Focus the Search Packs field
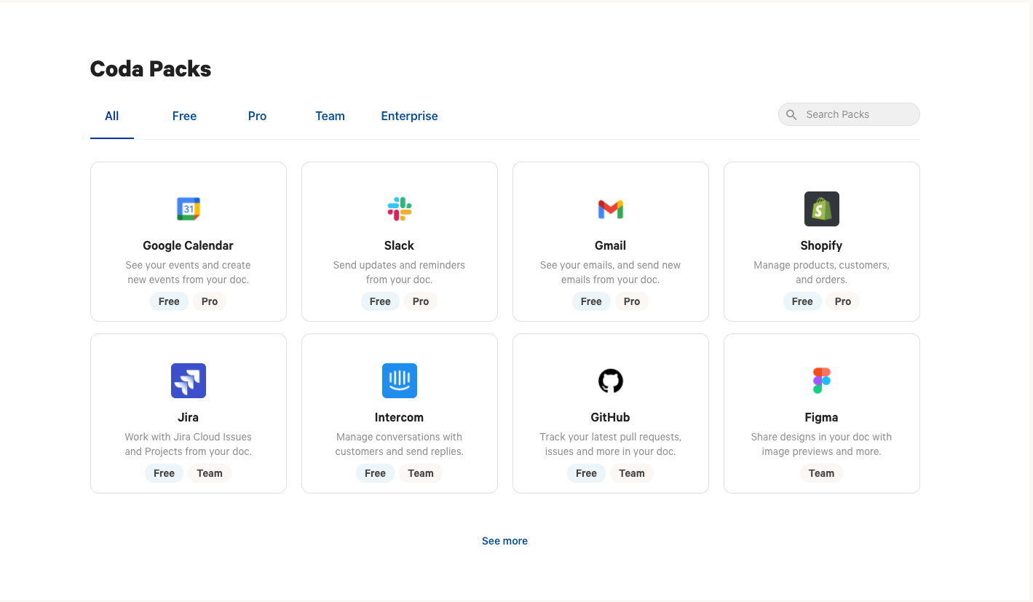This screenshot has width=1033, height=602. tap(855, 115)
